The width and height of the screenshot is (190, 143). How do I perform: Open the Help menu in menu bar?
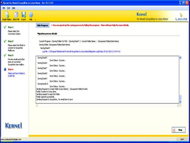click(13, 8)
